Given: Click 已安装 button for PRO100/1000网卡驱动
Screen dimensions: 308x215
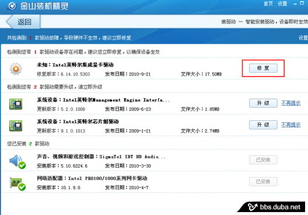Looking at the screenshot, I should [263, 182].
